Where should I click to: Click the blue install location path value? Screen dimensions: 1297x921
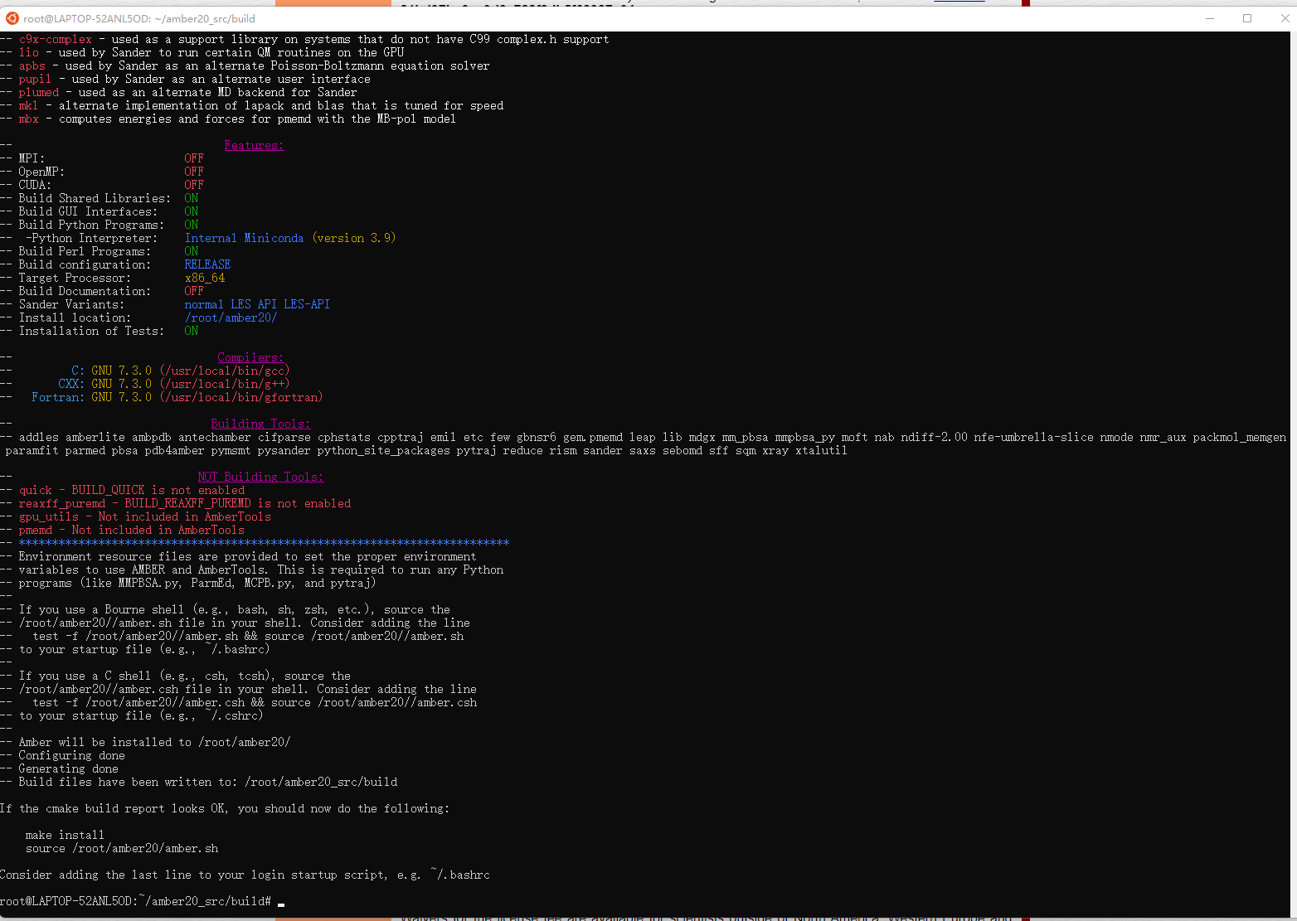[x=231, y=318]
